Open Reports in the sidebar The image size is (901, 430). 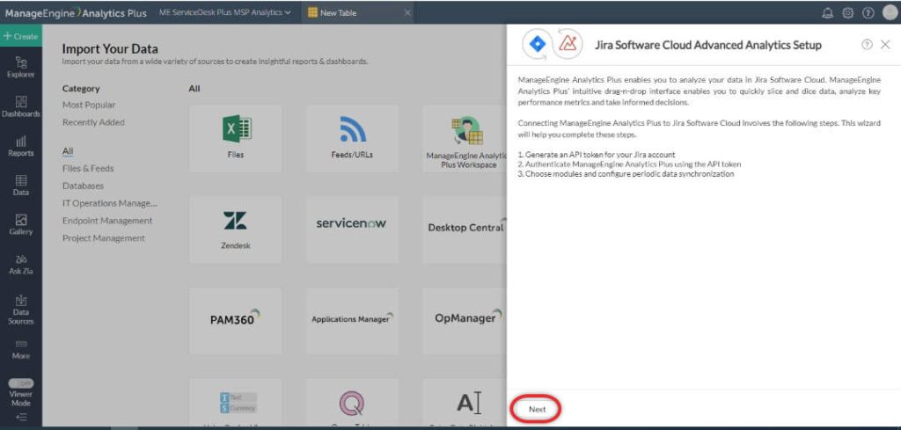point(21,146)
